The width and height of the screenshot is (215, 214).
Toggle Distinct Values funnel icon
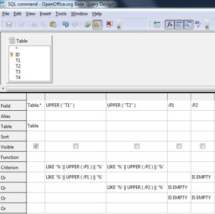[198, 24]
